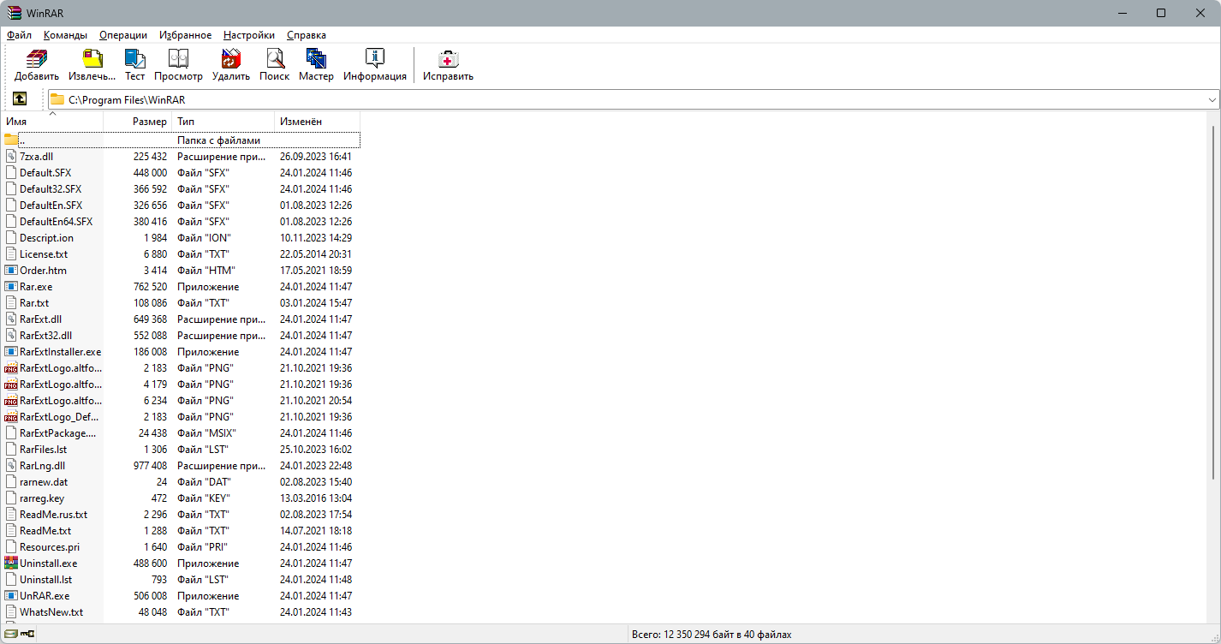Image resolution: width=1221 pixels, height=644 pixels.
Task: Launch the Мастер (Wizard) toolbar tool
Action: coord(316,65)
